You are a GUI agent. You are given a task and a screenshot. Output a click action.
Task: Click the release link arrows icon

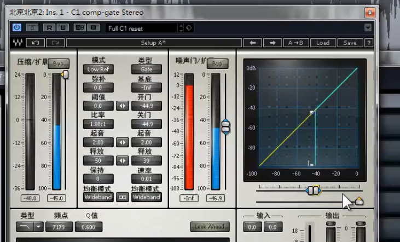[x=123, y=160]
